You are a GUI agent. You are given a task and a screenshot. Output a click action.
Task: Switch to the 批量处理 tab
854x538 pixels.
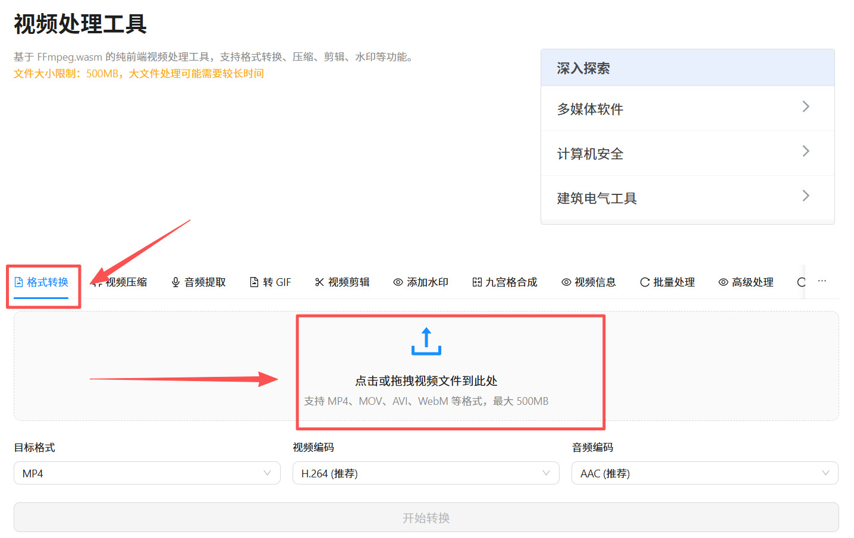point(667,282)
